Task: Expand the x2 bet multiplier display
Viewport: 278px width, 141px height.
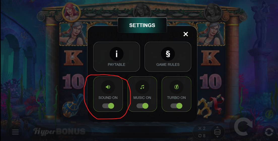Action: (x=202, y=128)
